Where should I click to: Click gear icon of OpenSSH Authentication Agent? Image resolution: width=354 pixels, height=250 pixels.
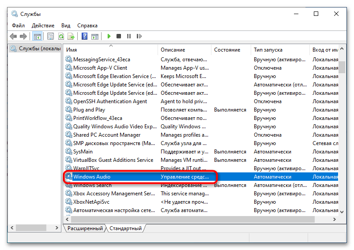click(x=68, y=101)
